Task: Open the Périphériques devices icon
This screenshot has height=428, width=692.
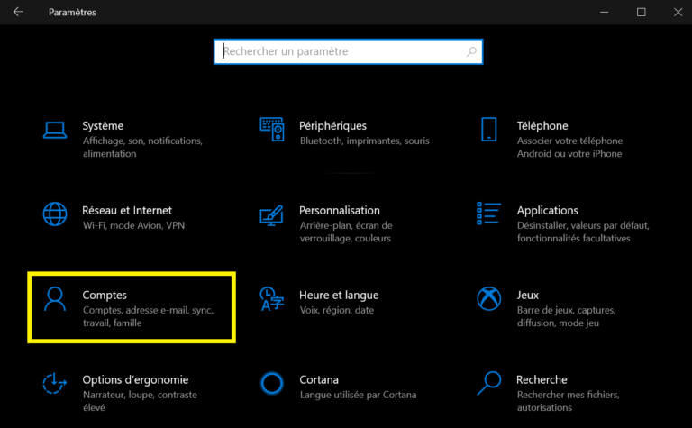Action: (272, 129)
